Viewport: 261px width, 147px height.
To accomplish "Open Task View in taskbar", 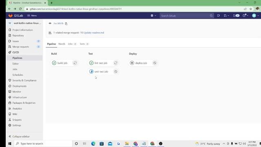I will pos(84,143).
